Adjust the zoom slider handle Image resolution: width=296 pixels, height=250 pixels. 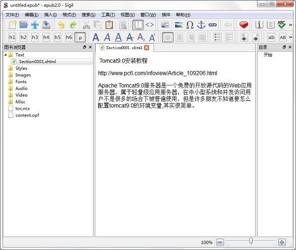point(251,241)
